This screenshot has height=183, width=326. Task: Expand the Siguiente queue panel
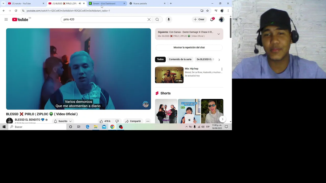click(219, 34)
